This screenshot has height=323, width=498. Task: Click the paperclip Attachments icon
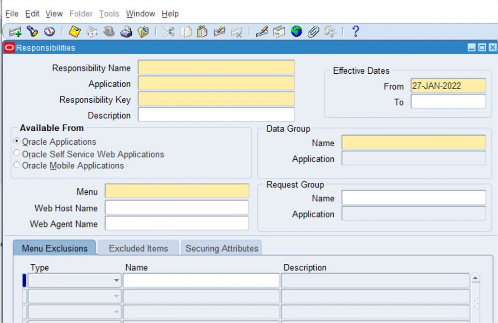click(x=313, y=32)
